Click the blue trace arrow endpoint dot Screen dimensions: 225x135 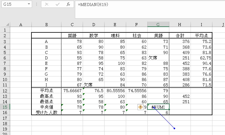[174, 129]
